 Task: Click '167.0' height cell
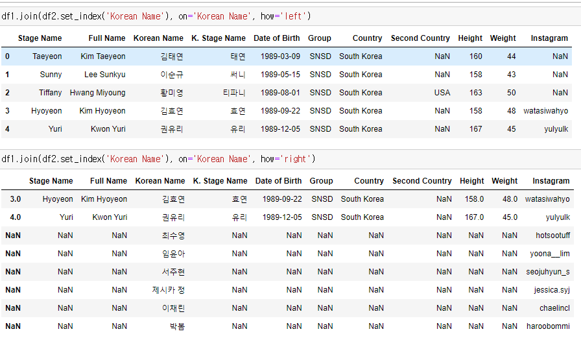tap(474, 217)
